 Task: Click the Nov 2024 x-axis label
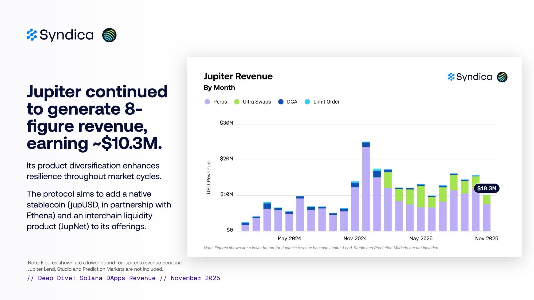[x=355, y=238]
